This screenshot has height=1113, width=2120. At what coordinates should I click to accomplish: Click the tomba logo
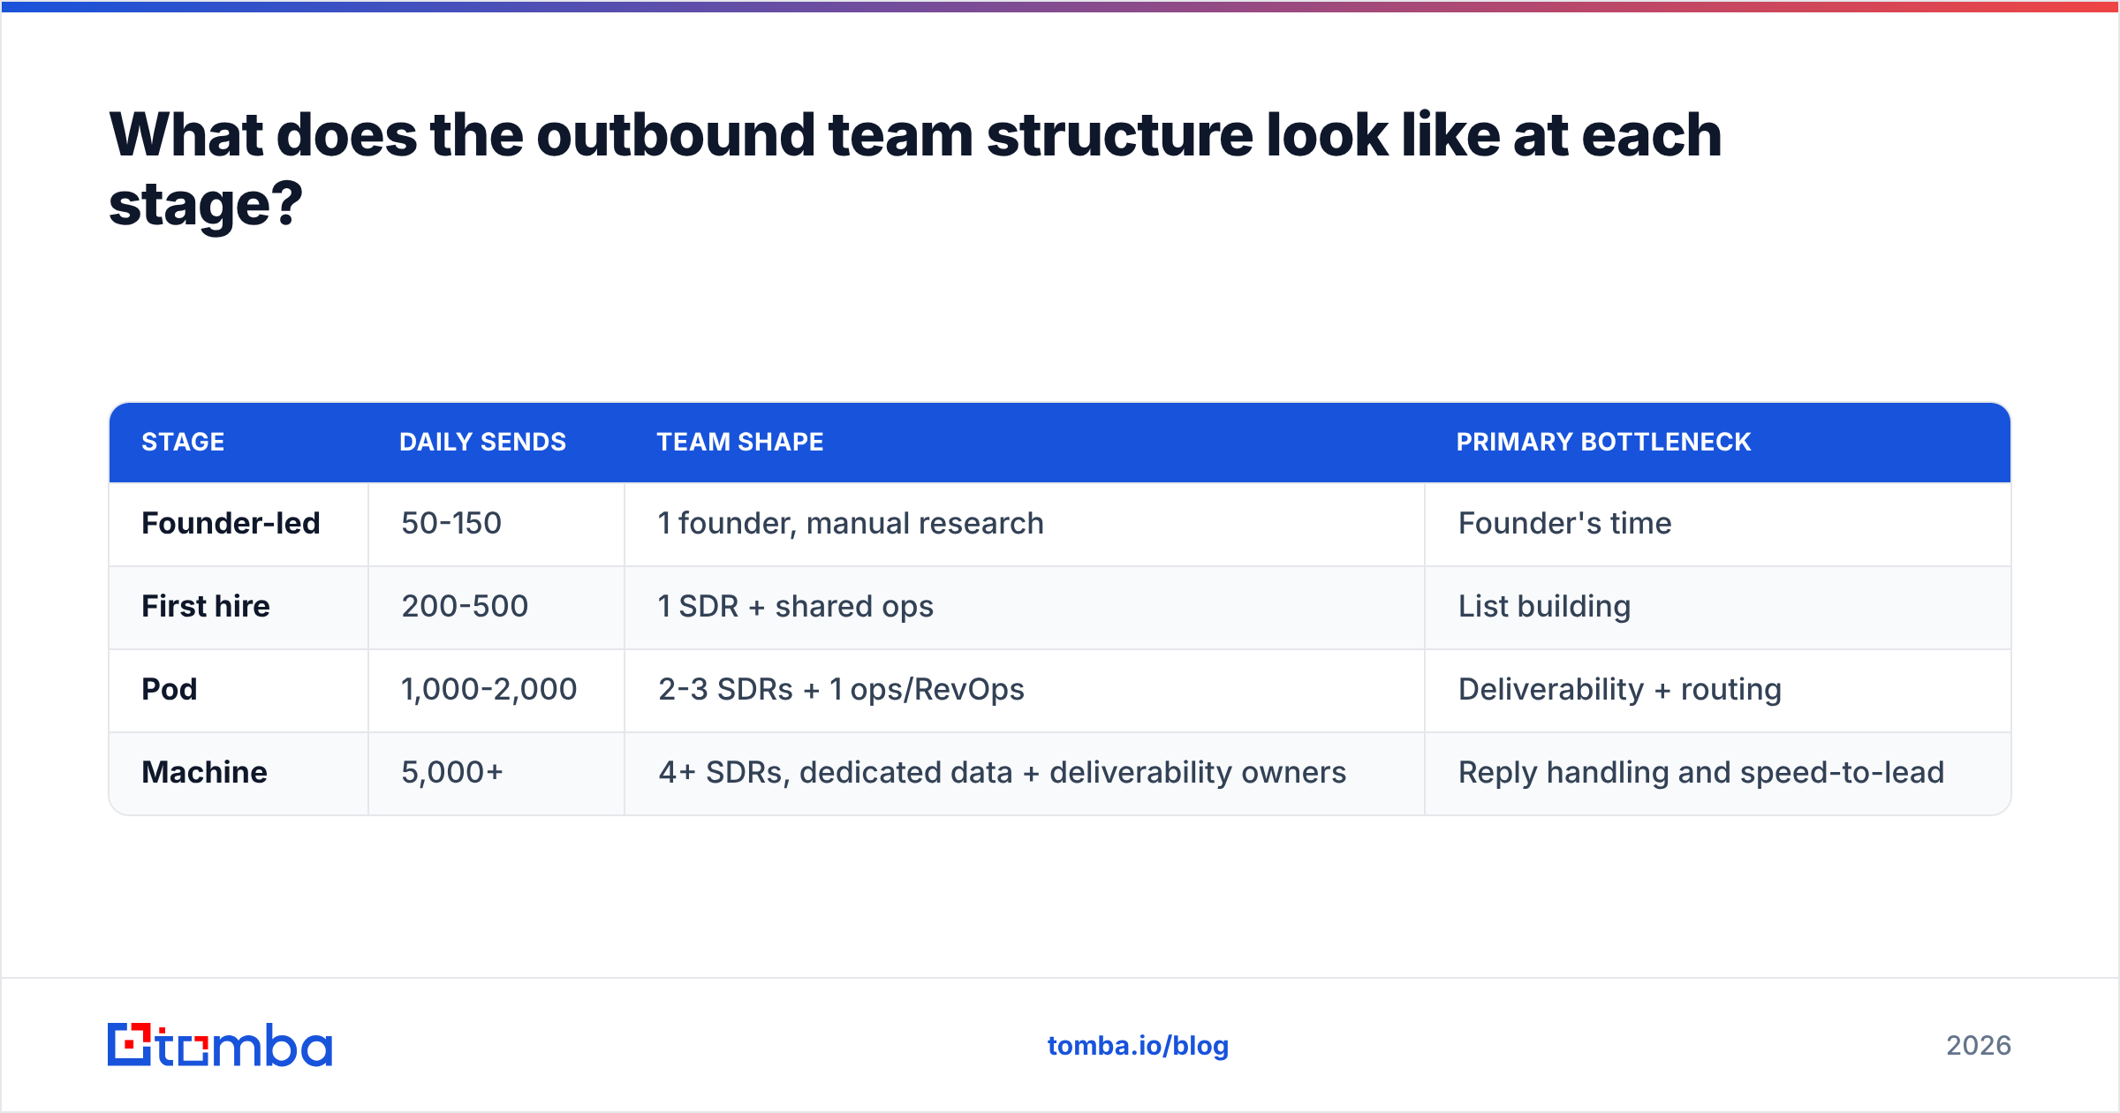[220, 1045]
